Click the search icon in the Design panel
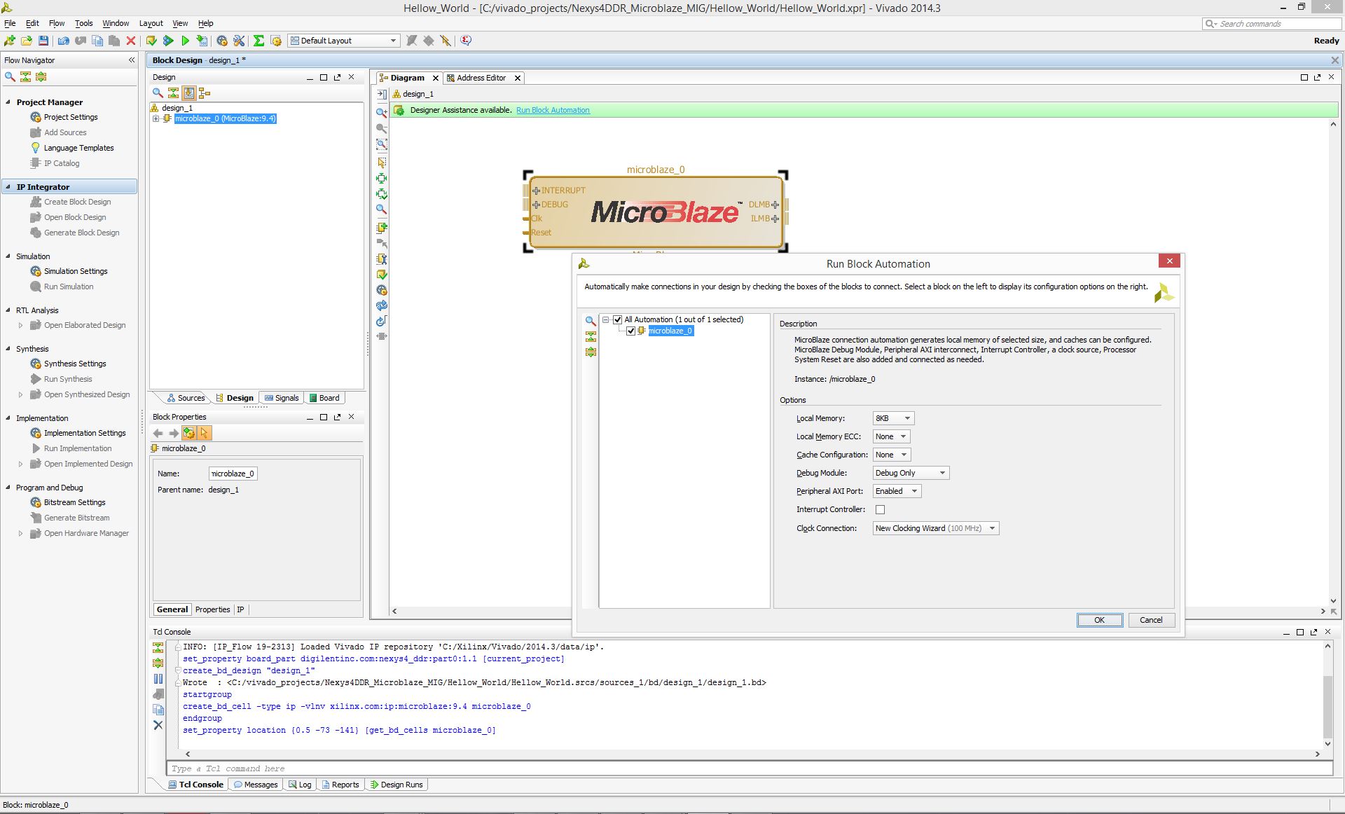 [158, 92]
